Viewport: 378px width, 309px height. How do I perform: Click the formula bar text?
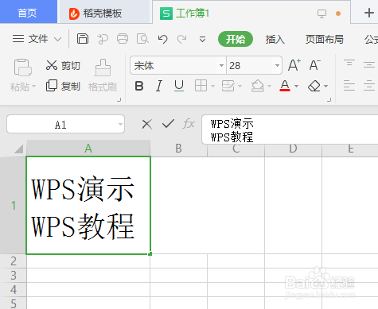[232, 130]
